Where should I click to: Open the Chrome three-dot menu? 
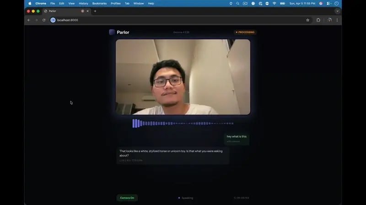tap(337, 20)
